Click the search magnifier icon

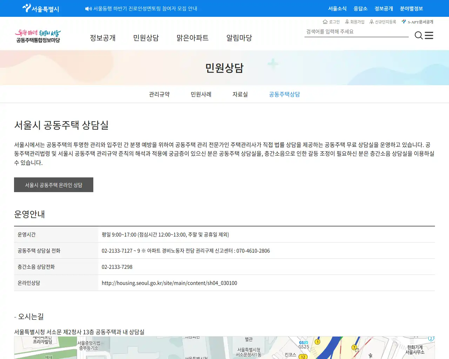pyautogui.click(x=418, y=35)
